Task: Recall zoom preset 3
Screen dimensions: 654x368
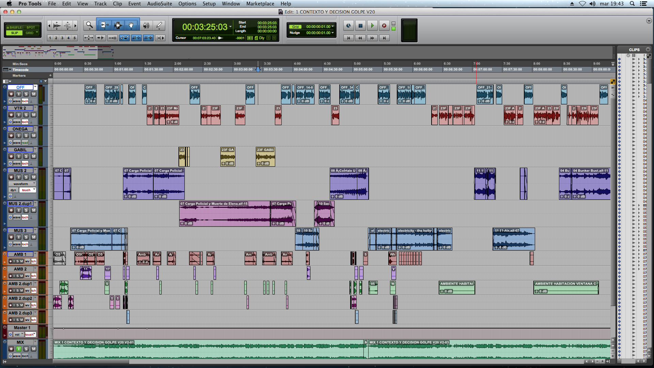Action: pos(62,38)
